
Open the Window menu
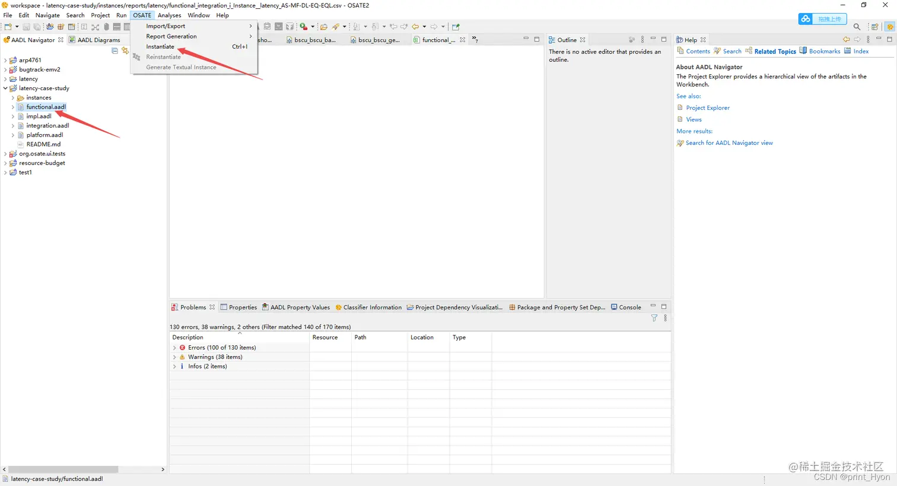pyautogui.click(x=199, y=15)
